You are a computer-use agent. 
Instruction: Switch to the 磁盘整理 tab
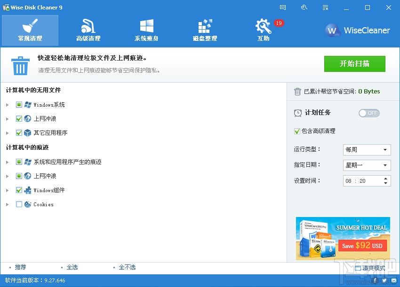pyautogui.click(x=205, y=31)
